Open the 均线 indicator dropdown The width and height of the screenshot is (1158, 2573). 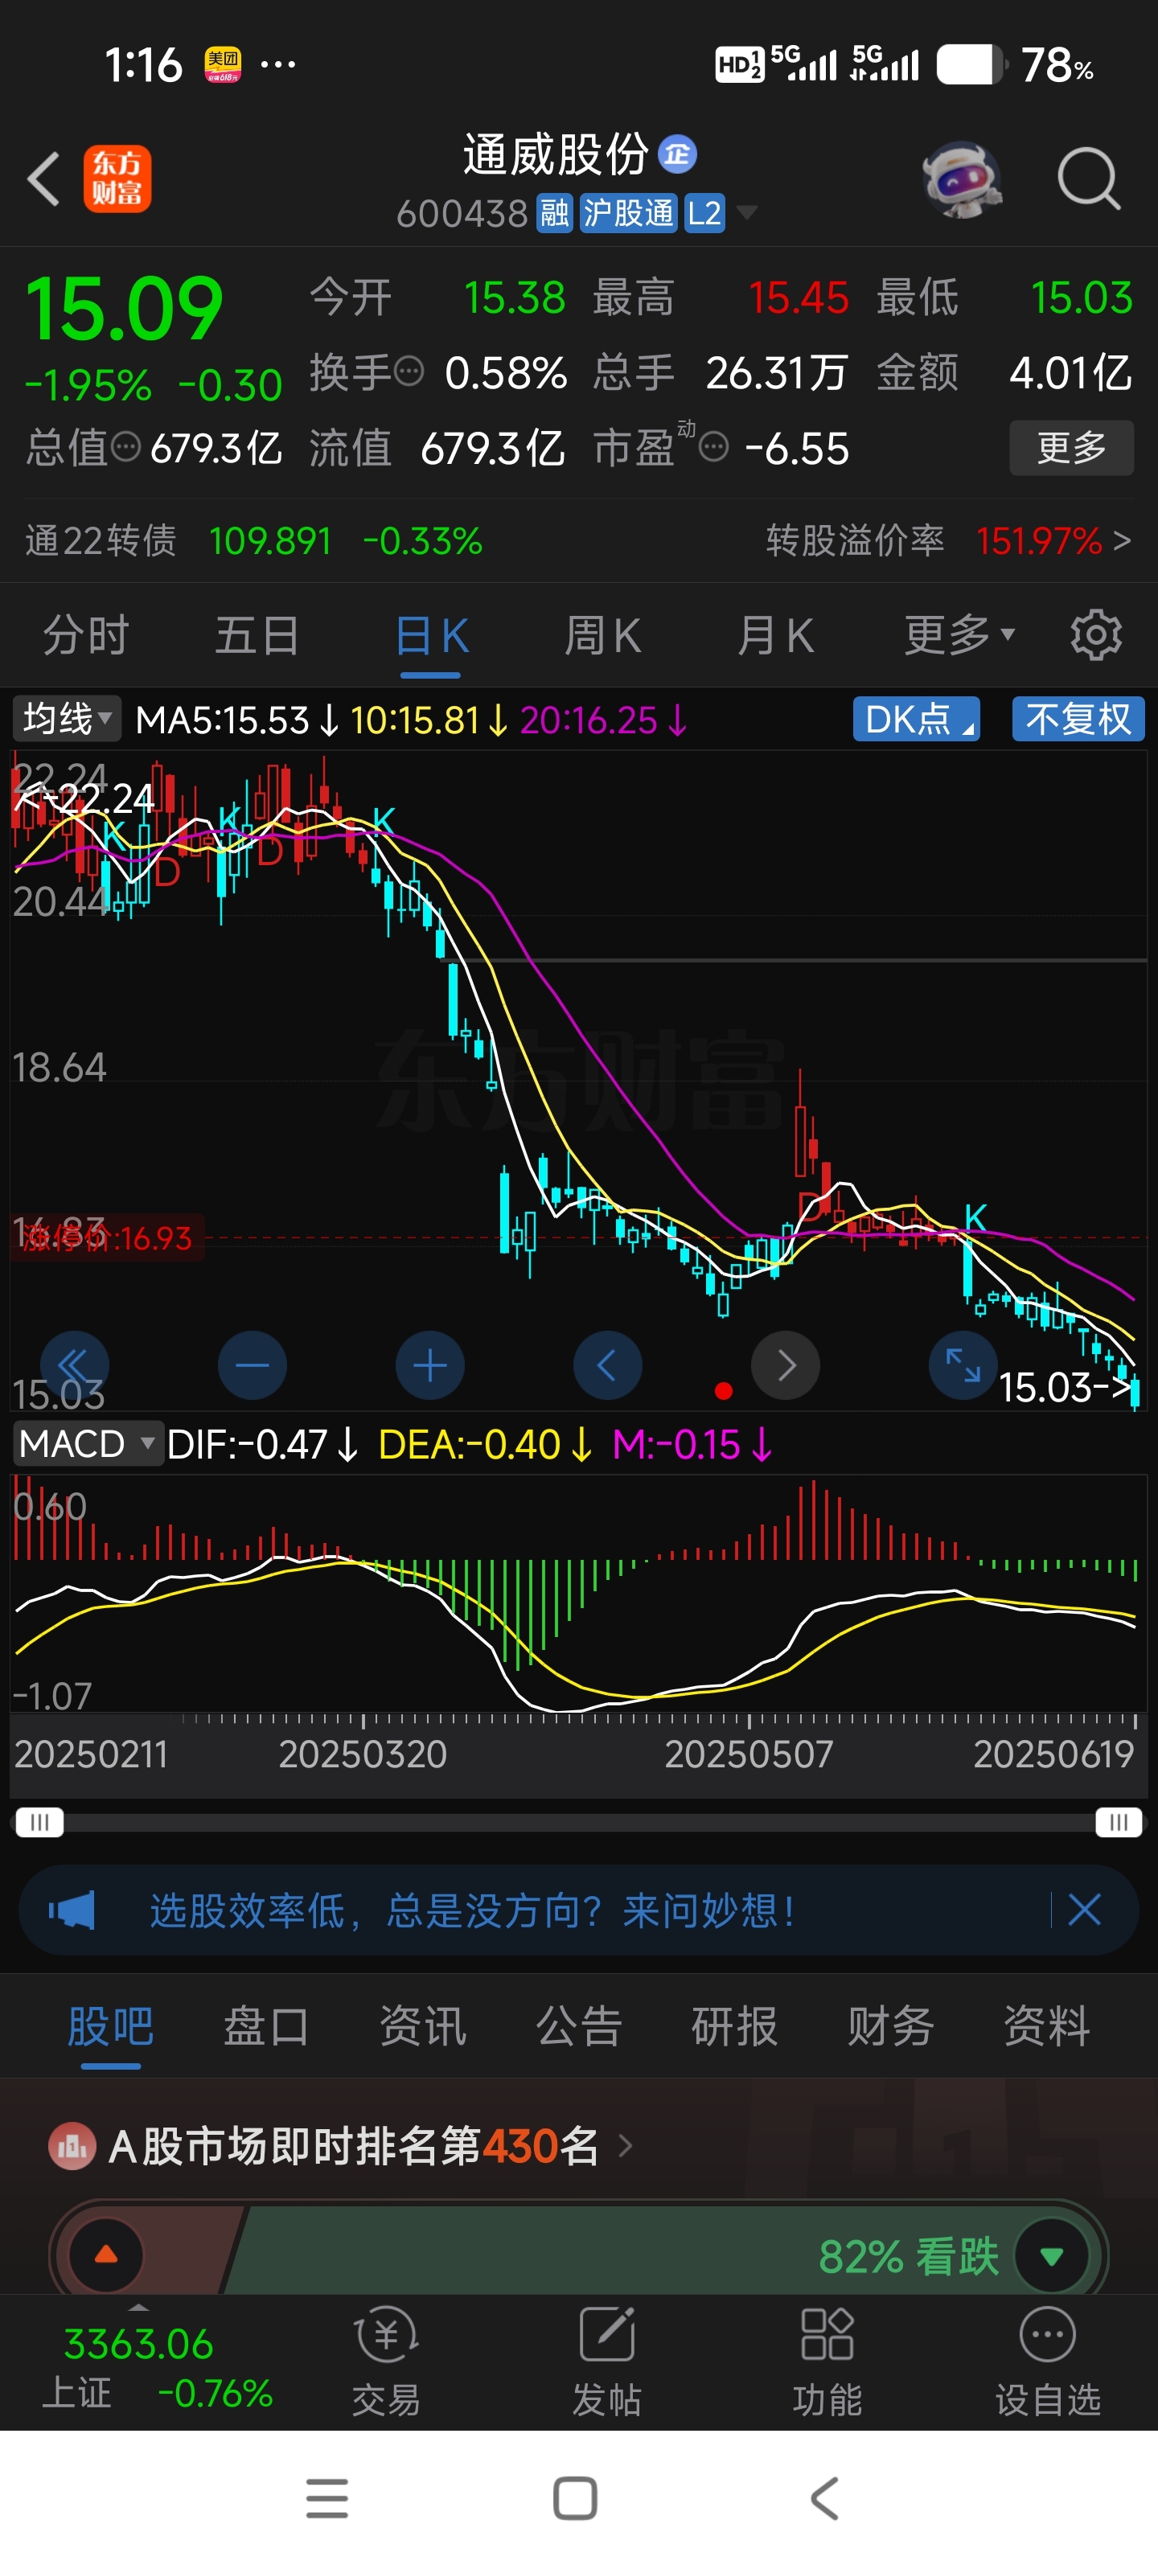(x=67, y=718)
